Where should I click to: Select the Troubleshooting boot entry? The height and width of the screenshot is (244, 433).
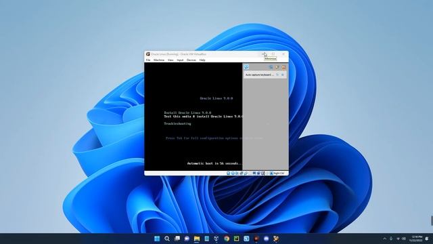click(x=177, y=123)
